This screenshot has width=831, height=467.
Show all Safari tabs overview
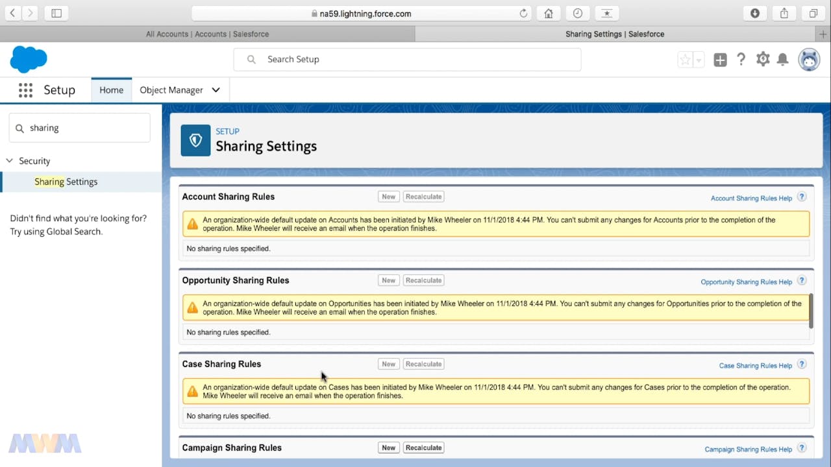coord(813,13)
